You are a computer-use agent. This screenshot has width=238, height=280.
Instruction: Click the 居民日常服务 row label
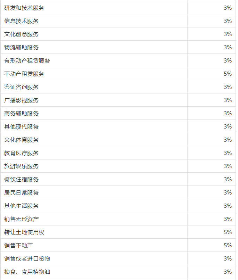[x=22, y=192]
